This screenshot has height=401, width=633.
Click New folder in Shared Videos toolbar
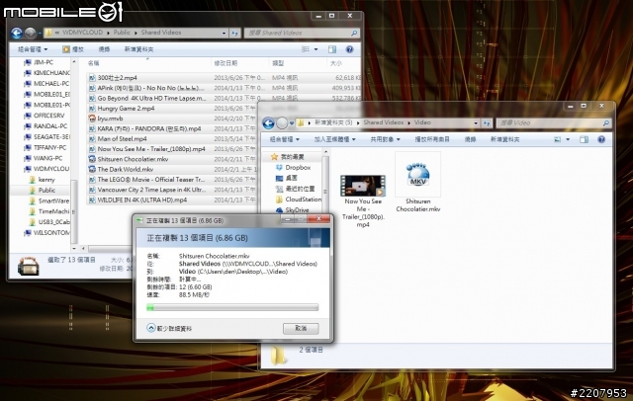pyautogui.click(x=138, y=49)
